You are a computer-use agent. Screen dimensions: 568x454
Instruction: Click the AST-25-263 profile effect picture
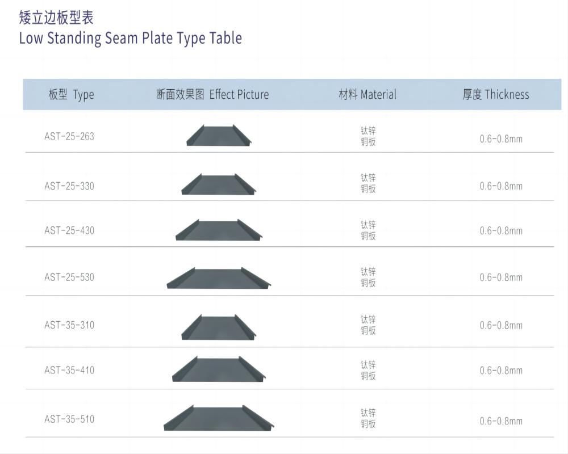pyautogui.click(x=219, y=136)
